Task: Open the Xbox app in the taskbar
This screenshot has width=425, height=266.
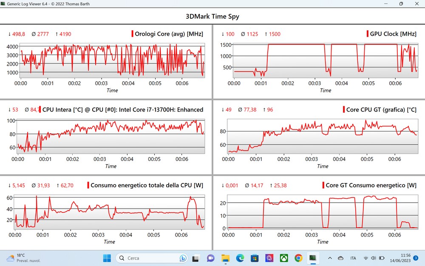Action: point(284,258)
